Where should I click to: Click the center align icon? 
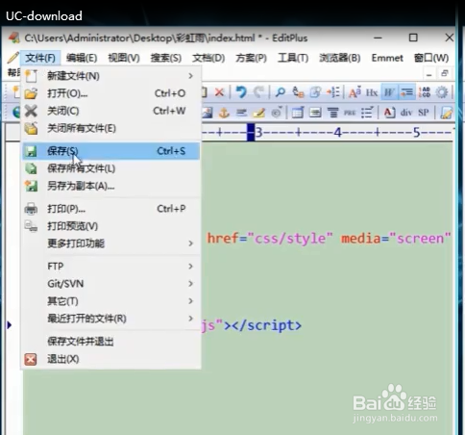pos(333,113)
